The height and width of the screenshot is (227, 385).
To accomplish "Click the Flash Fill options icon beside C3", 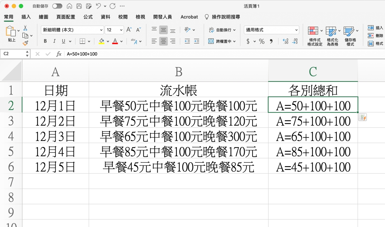I will (x=363, y=117).
